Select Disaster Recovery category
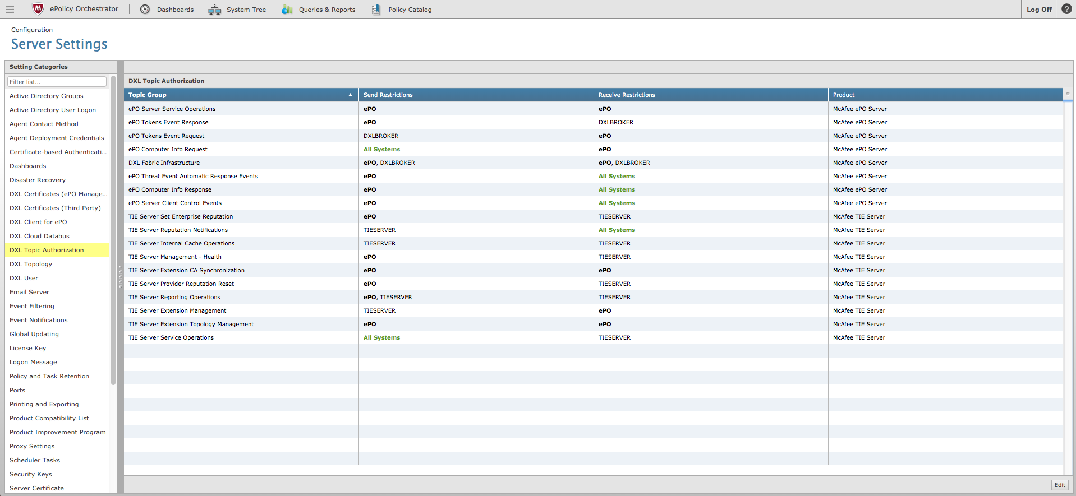The height and width of the screenshot is (496, 1076). click(x=57, y=180)
